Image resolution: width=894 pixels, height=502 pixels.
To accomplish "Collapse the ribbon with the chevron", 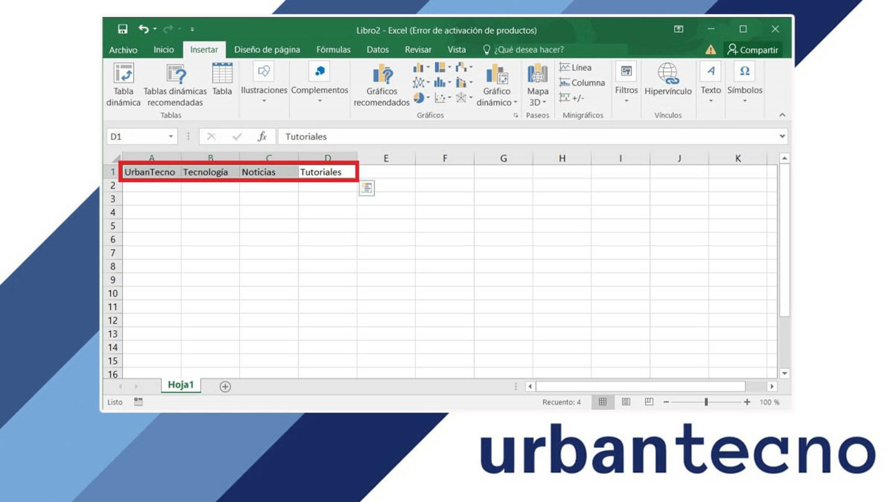I will pyautogui.click(x=782, y=115).
